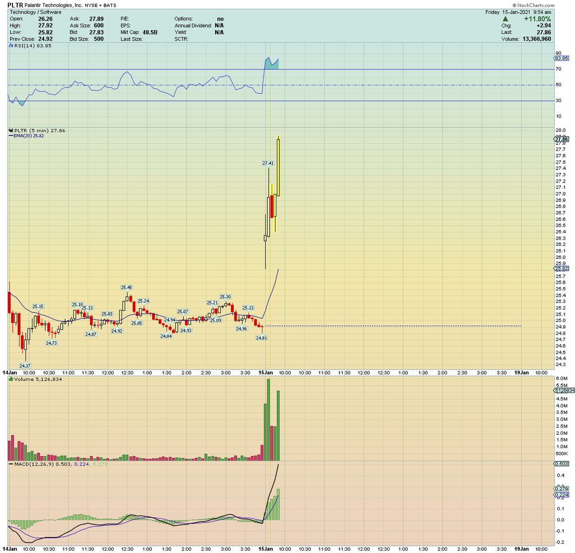575x553 pixels.
Task: Click the 83.85 RSI value marker
Action: point(561,58)
